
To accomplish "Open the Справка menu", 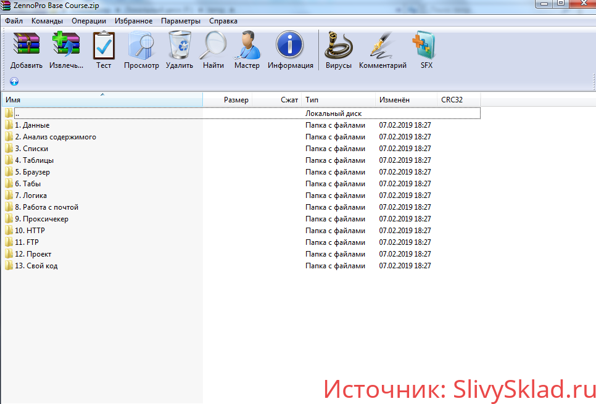I will pyautogui.click(x=223, y=21).
